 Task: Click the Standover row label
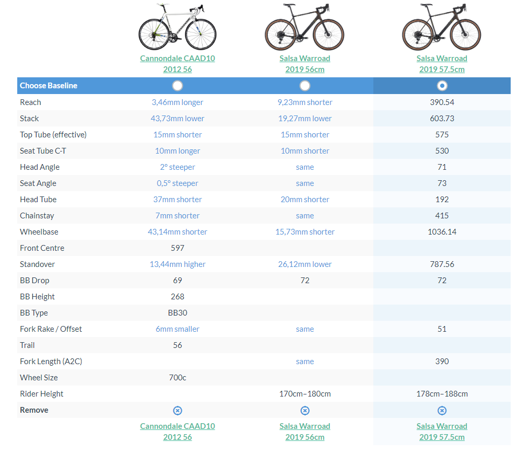tap(37, 264)
